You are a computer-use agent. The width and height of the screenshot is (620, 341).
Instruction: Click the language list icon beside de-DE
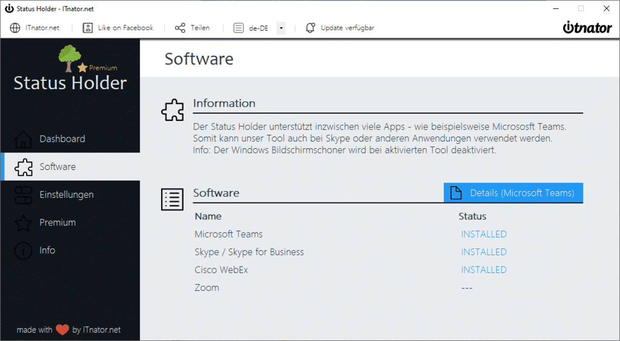click(x=239, y=28)
